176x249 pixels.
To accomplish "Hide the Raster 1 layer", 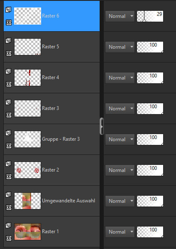I will point(9,238).
